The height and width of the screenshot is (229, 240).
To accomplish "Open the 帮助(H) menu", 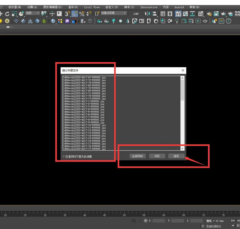I will coord(194,7).
